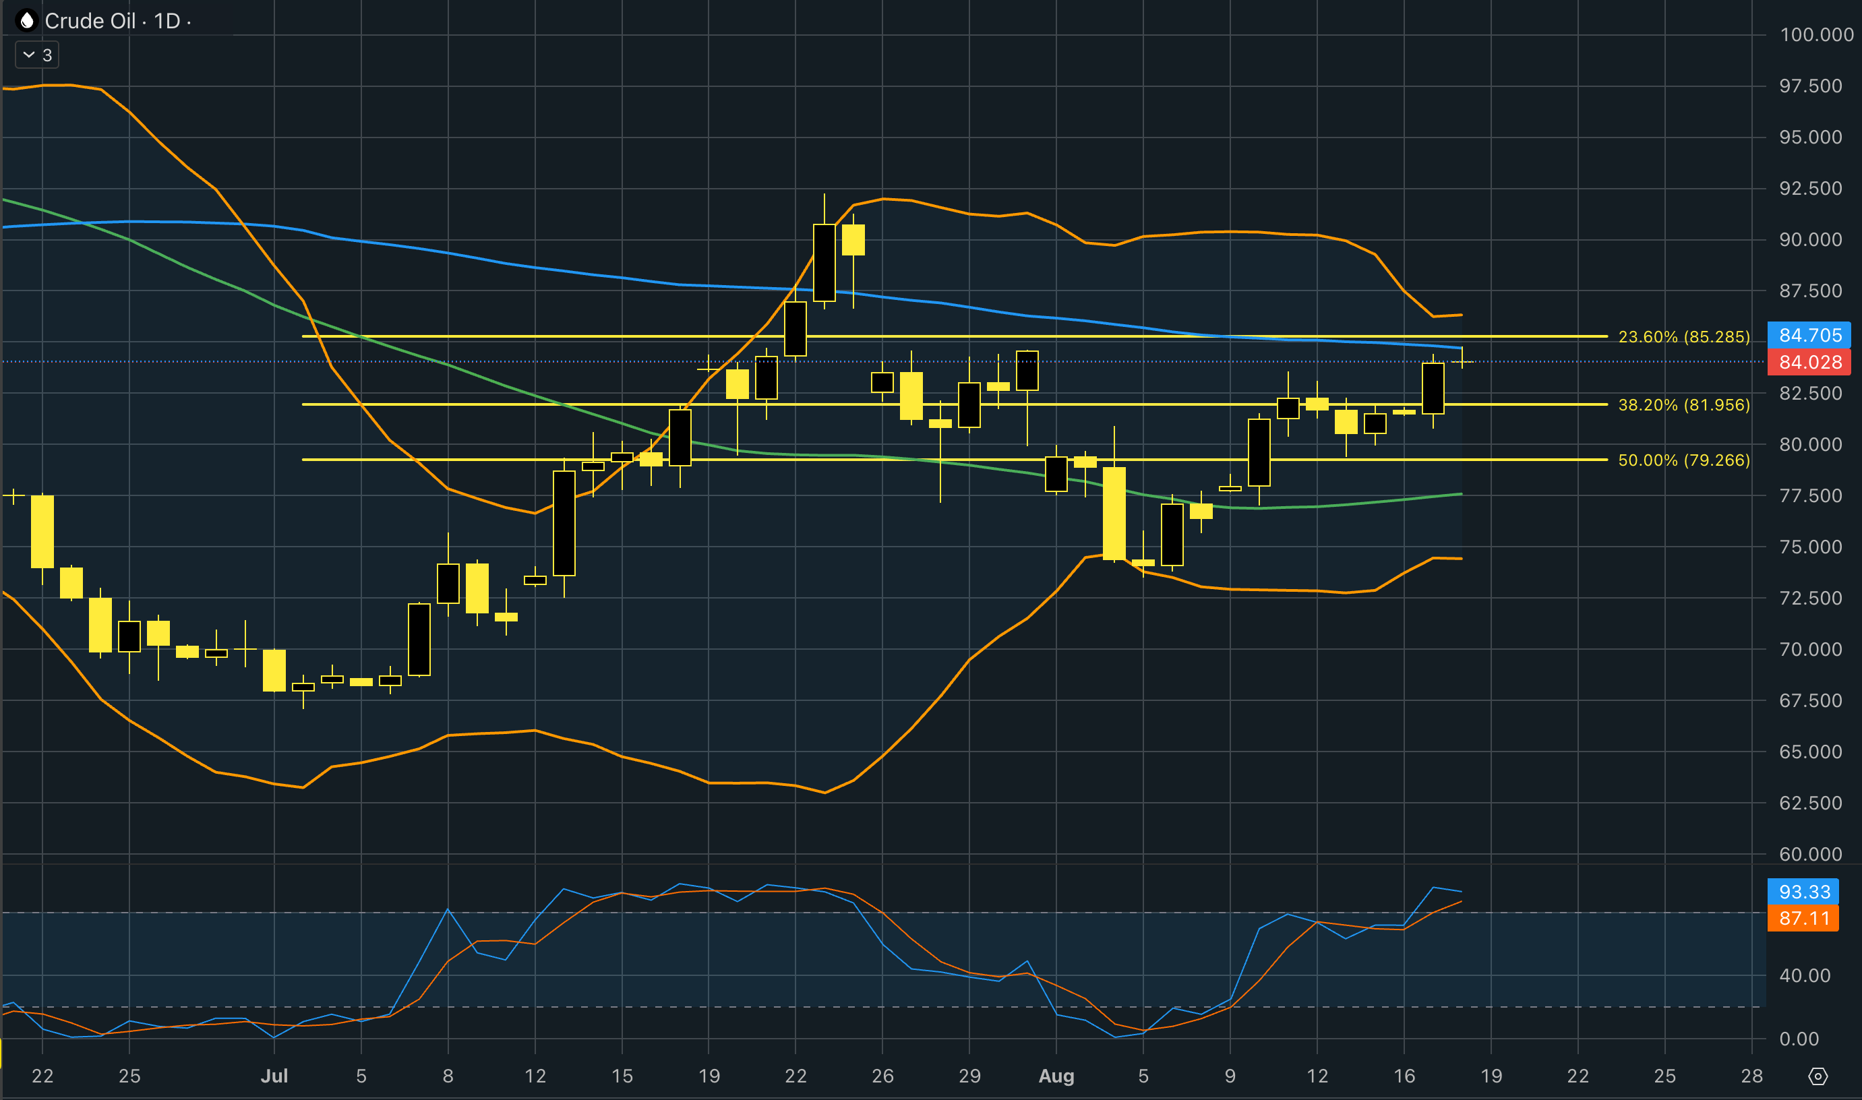Click the 72.500 price axis label
Image resolution: width=1862 pixels, height=1100 pixels.
tap(1811, 597)
